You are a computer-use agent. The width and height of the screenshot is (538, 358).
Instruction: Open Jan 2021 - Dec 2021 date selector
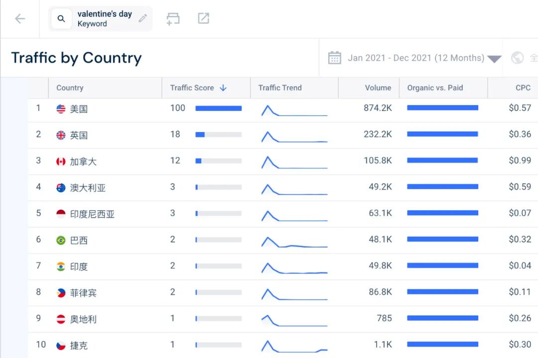(415, 58)
